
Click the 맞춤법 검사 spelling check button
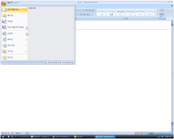tap(162, 13)
